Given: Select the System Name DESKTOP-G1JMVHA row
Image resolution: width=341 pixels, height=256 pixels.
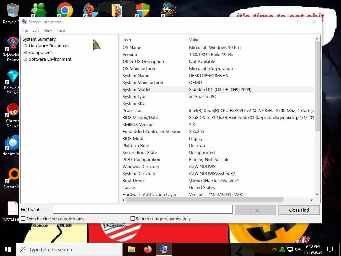Looking at the screenshot, I should click(217, 76).
